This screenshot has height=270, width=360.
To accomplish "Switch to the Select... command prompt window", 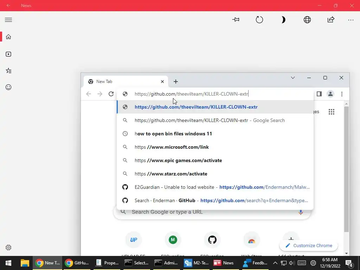I will [137, 263].
